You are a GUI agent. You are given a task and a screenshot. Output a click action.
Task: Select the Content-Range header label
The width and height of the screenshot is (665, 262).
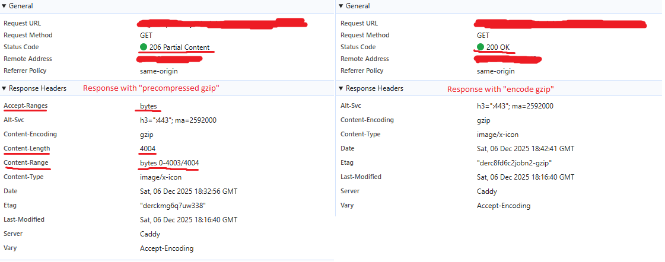coord(26,162)
